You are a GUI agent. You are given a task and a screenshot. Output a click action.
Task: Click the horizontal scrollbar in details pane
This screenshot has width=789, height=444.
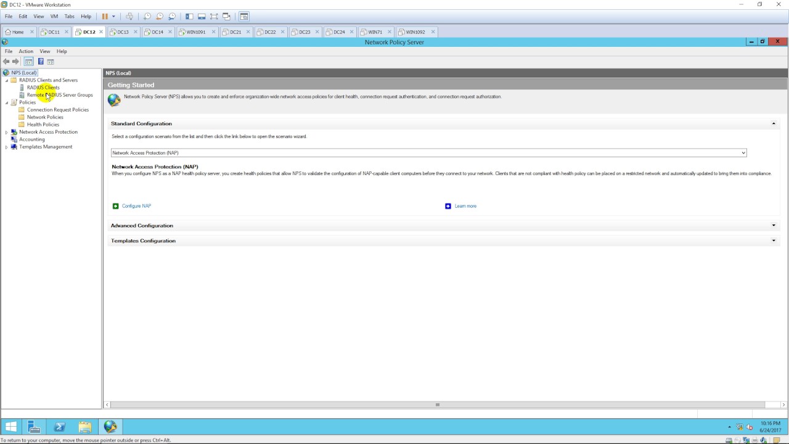pyautogui.click(x=437, y=405)
